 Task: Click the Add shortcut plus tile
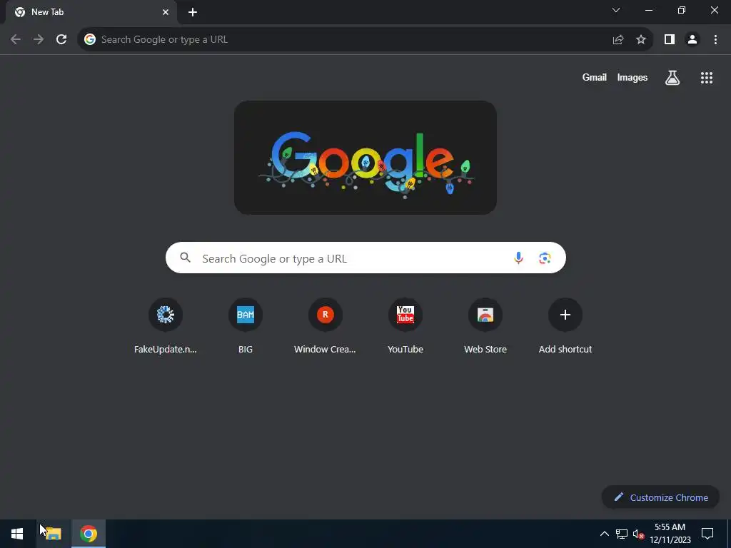click(565, 326)
